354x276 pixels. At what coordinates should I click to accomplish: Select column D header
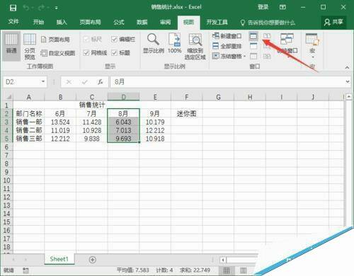click(x=123, y=97)
